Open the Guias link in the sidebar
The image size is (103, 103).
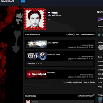[x=100, y=82]
